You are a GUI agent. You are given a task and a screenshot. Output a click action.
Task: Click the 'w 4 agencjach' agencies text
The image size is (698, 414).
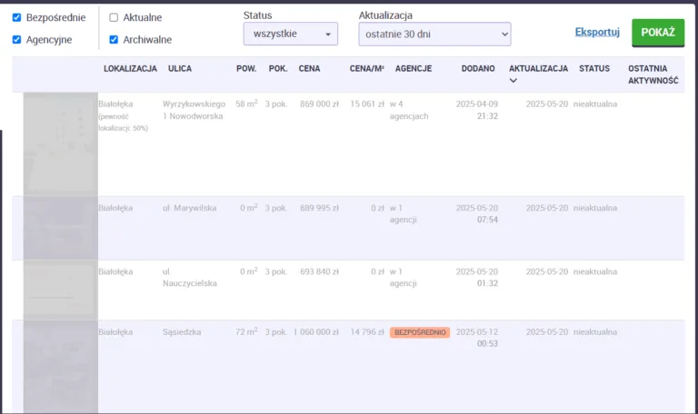[409, 110]
